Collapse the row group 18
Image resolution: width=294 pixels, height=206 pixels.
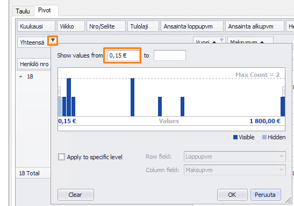coord(21,76)
